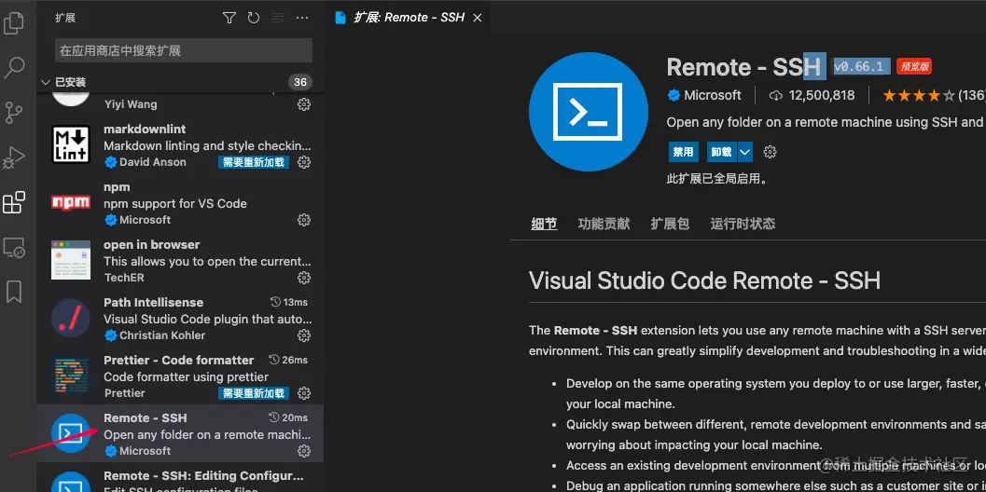Open the Bookmarks view icon
The width and height of the screenshot is (986, 492).
[14, 292]
